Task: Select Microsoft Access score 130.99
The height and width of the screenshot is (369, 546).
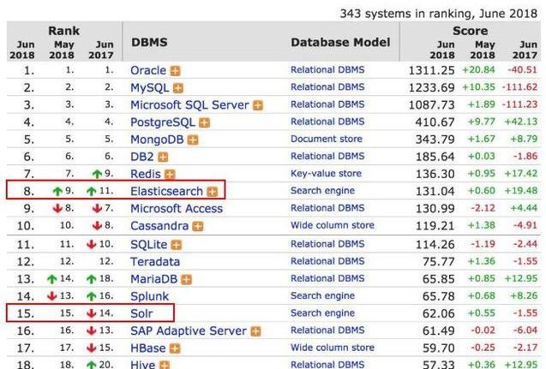Action: [435, 209]
